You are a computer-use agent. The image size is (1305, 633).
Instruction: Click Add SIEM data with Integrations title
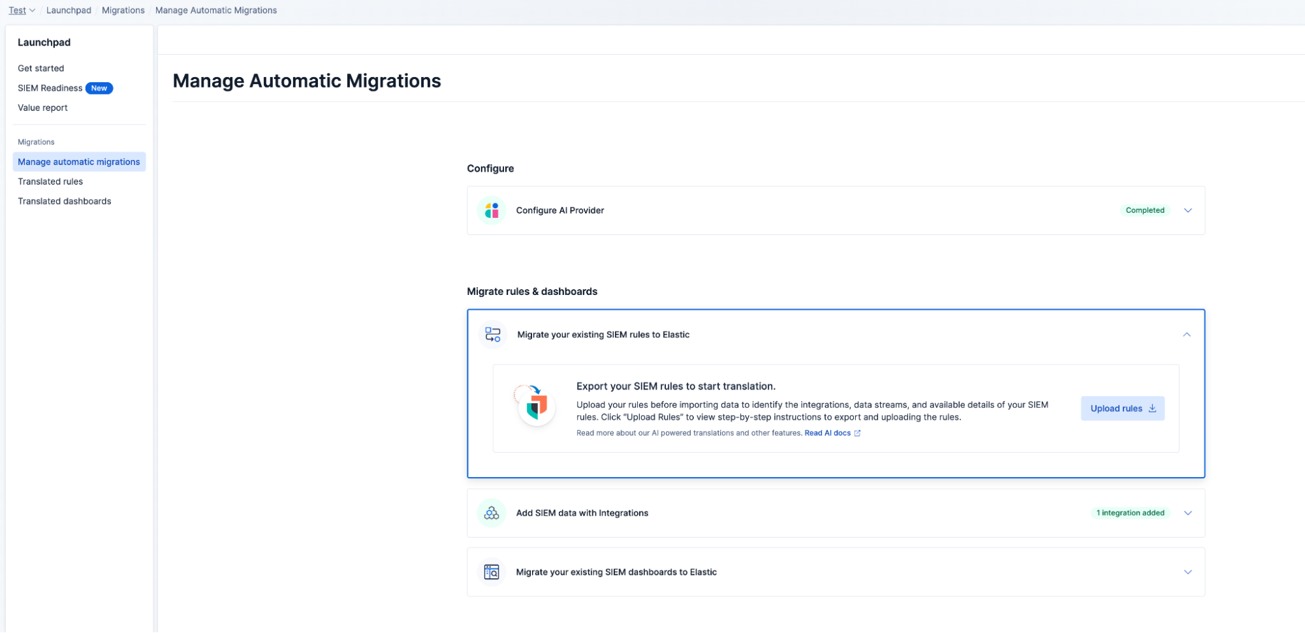pos(582,513)
